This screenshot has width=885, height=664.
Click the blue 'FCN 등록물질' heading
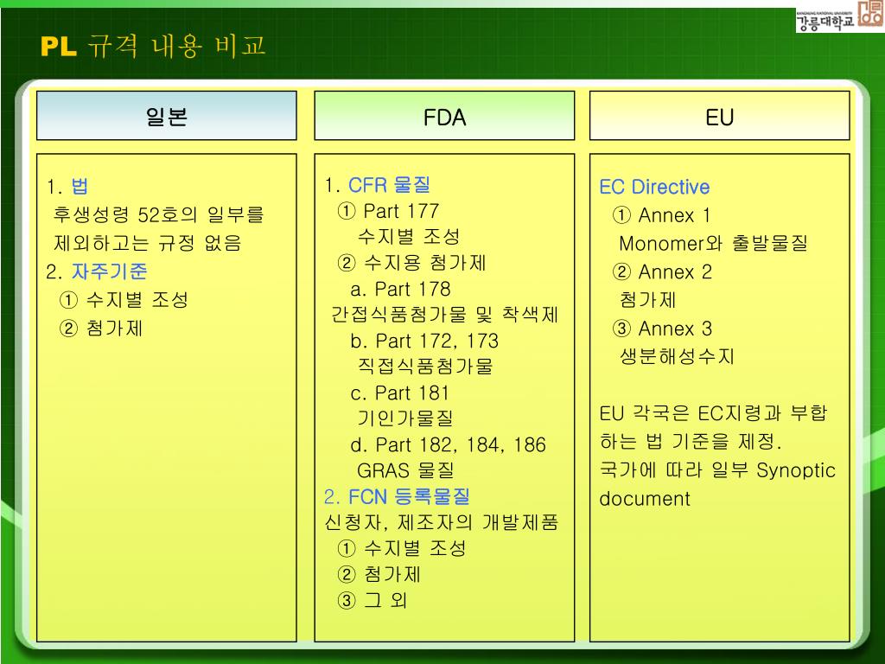coord(409,497)
